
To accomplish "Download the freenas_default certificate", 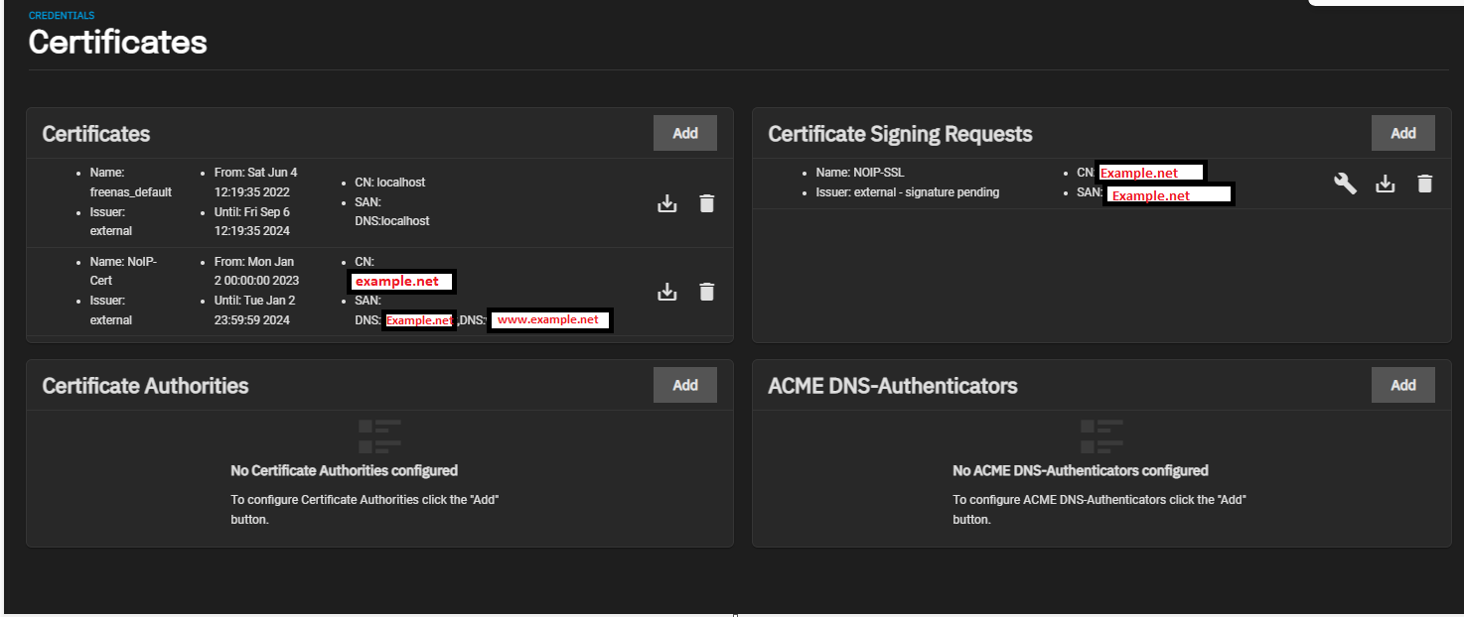I will click(667, 203).
